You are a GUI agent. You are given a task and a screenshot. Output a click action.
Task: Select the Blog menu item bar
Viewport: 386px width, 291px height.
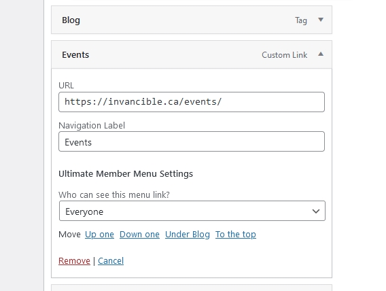[192, 20]
